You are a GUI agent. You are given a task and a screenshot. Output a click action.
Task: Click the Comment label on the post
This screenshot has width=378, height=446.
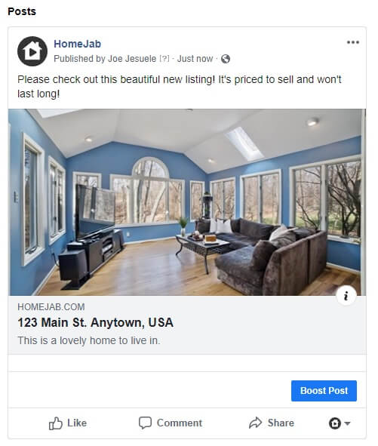(180, 423)
